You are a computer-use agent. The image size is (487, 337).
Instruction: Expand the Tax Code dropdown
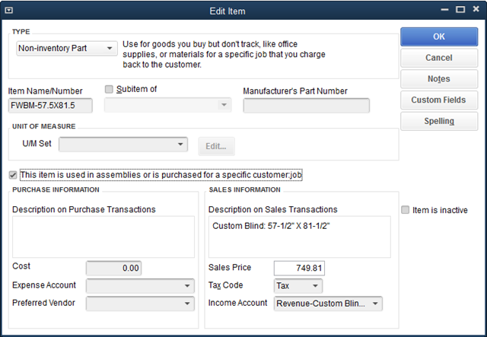pyautogui.click(x=298, y=286)
